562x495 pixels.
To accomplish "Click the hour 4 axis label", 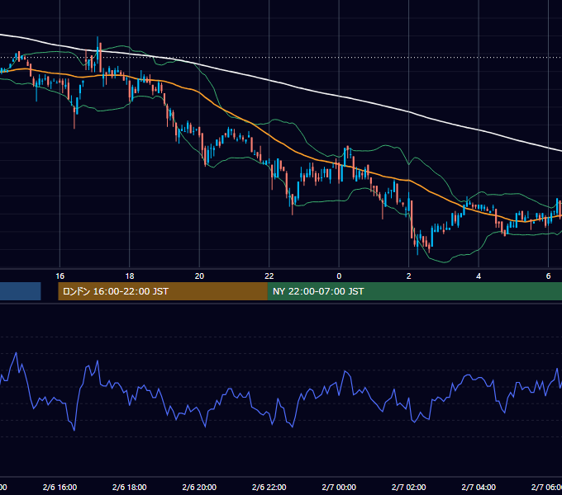I will point(479,276).
